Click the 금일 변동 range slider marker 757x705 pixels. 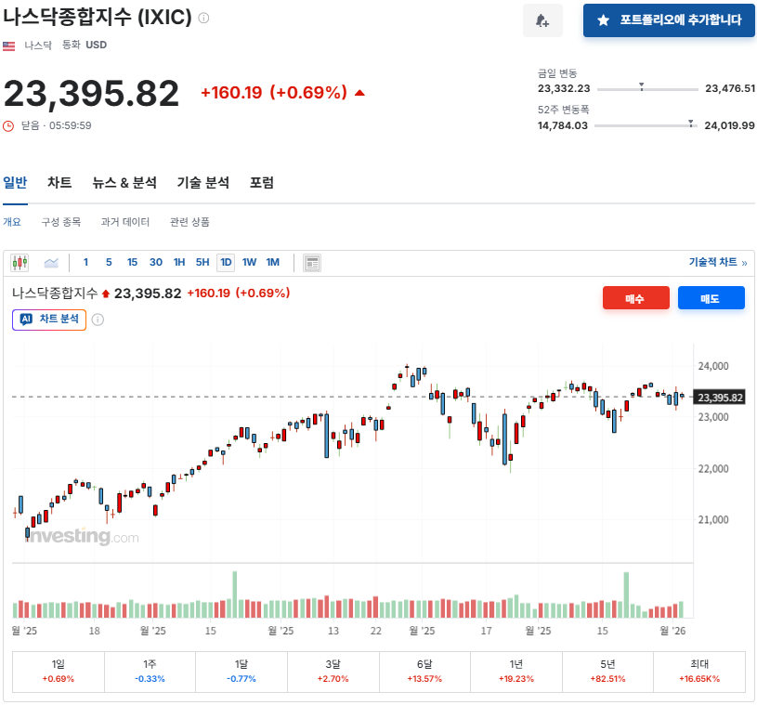point(642,87)
